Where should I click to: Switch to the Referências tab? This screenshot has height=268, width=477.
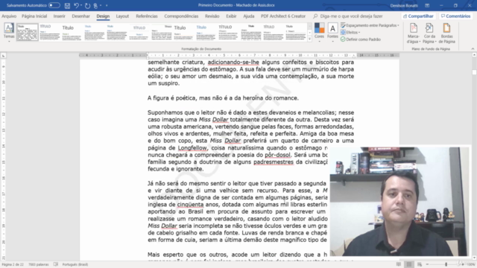tap(147, 16)
